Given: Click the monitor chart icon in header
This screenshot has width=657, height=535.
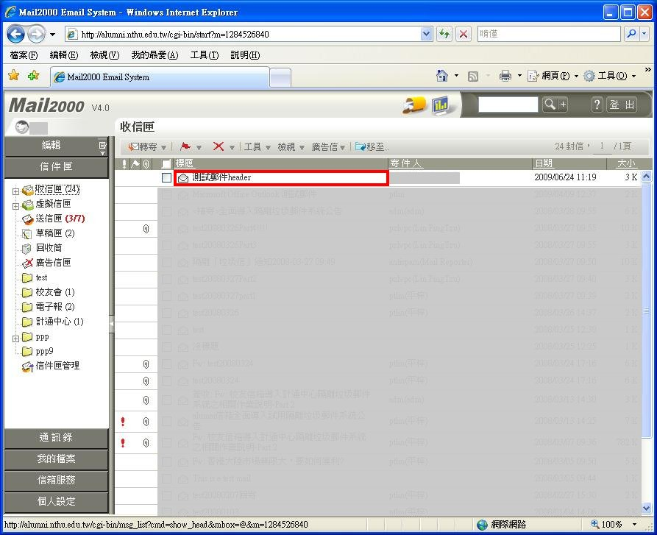Looking at the screenshot, I should pos(441,105).
